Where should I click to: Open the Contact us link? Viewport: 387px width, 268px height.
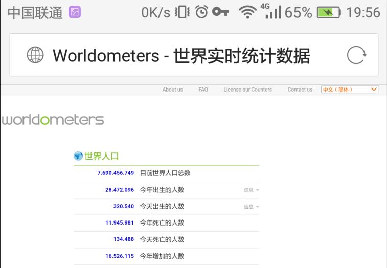300,90
